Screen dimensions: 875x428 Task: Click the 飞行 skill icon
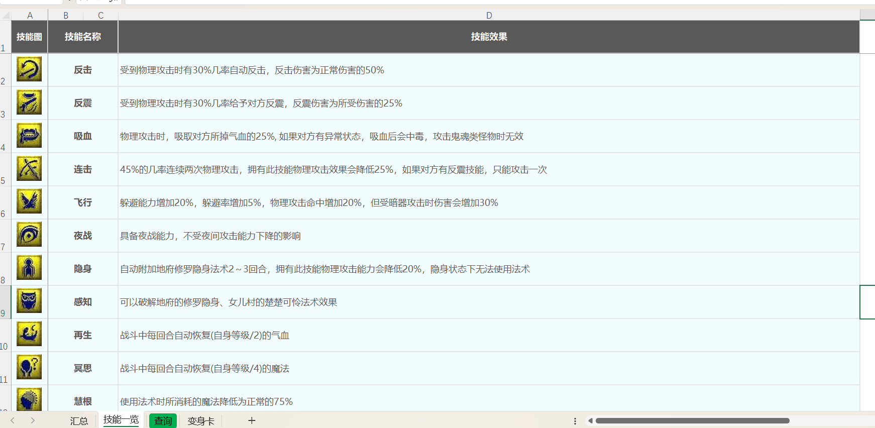29,202
